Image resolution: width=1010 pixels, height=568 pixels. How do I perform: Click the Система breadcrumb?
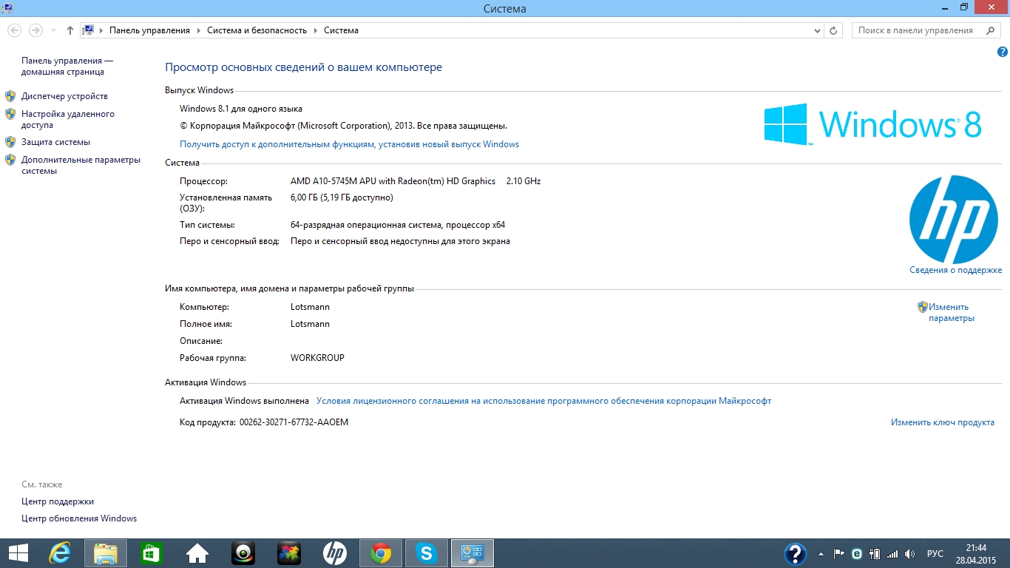[x=341, y=30]
